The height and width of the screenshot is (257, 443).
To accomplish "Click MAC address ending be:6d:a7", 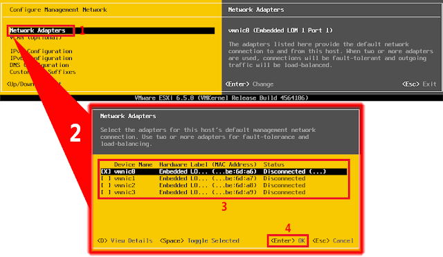I will click(x=234, y=178).
